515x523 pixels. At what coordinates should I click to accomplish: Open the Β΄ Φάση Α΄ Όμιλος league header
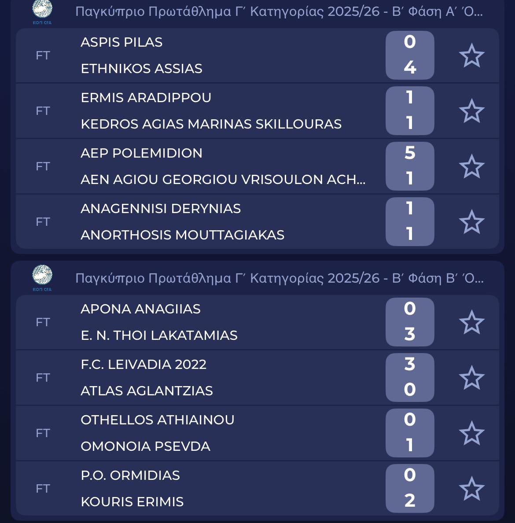tap(279, 11)
